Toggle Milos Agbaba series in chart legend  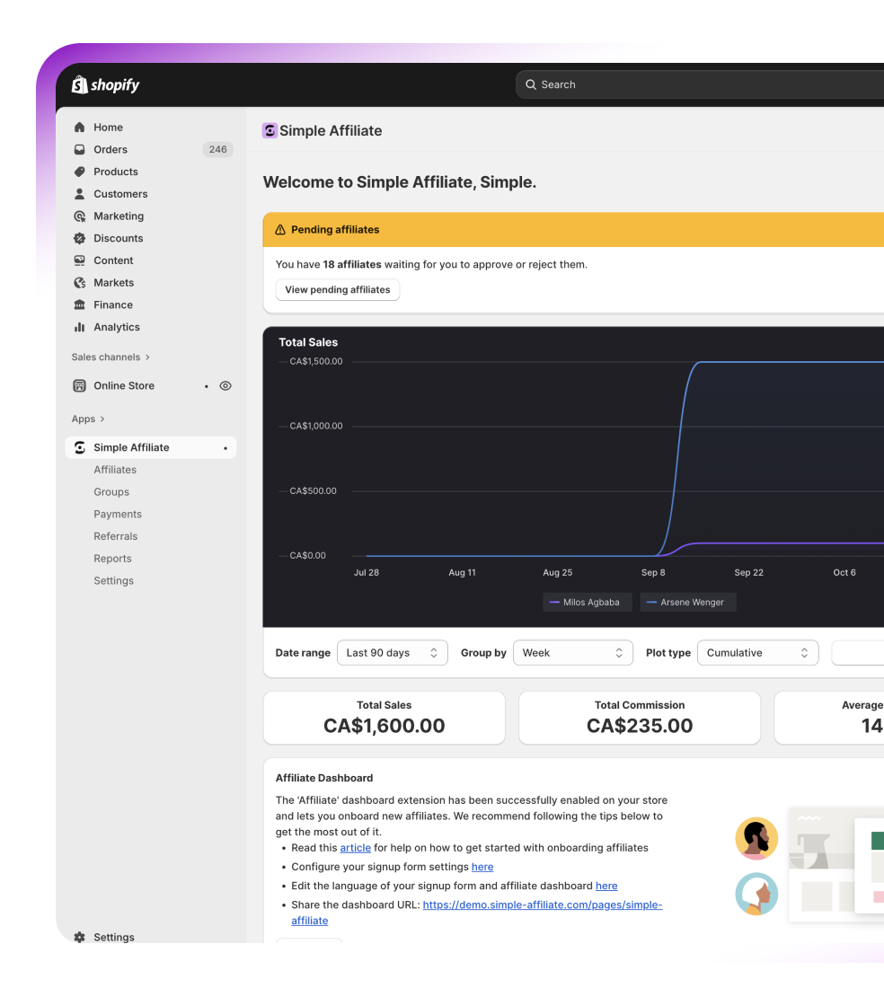587,603
